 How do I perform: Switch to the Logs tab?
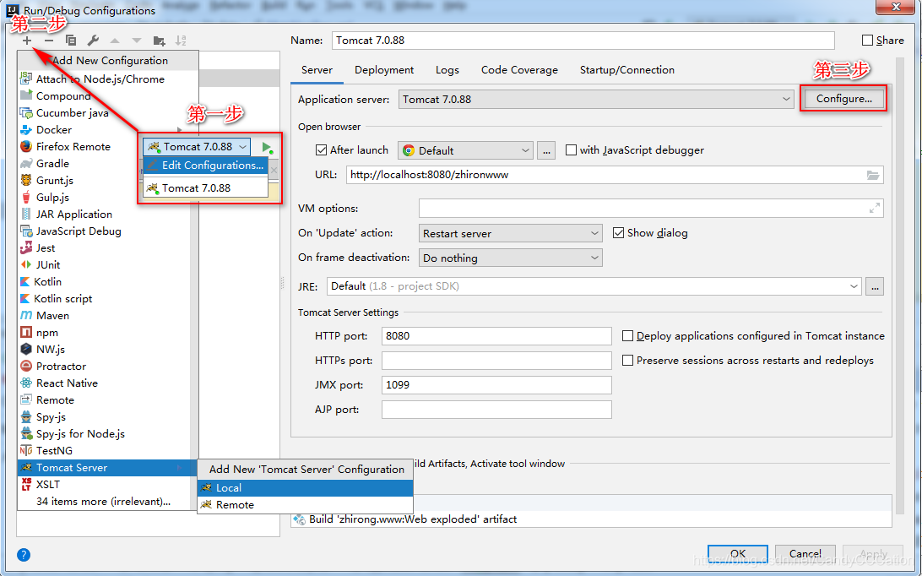(447, 70)
